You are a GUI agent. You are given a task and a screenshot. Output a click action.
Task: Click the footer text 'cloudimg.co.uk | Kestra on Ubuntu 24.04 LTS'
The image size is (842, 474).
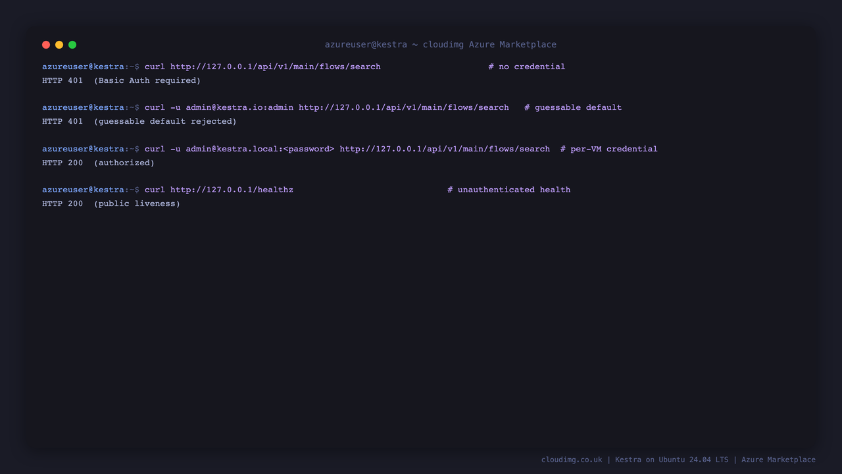(635, 460)
